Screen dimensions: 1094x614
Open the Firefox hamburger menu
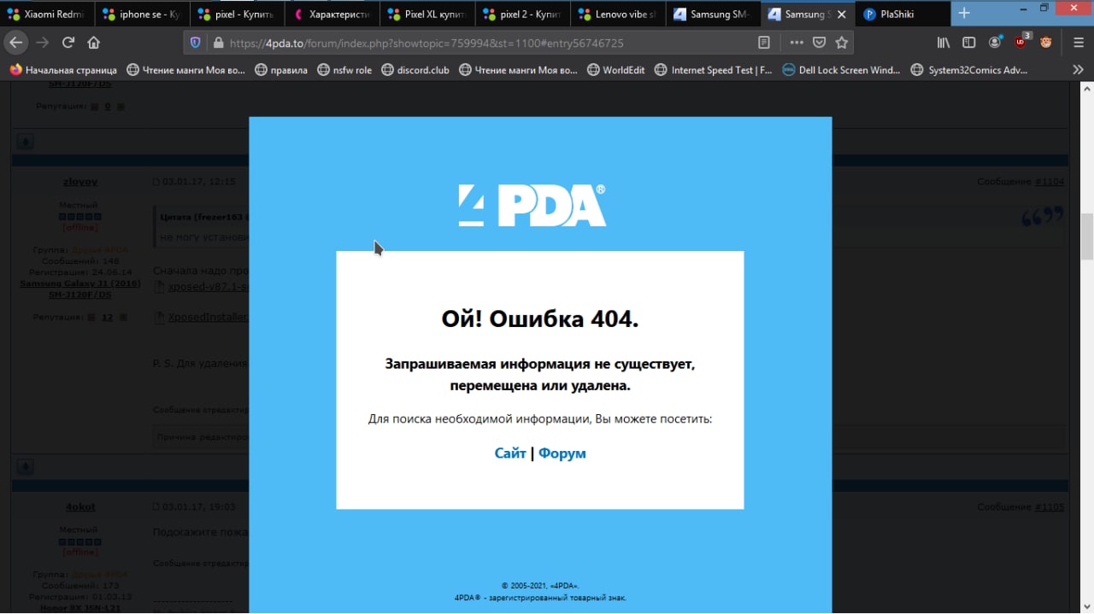pyautogui.click(x=1079, y=43)
